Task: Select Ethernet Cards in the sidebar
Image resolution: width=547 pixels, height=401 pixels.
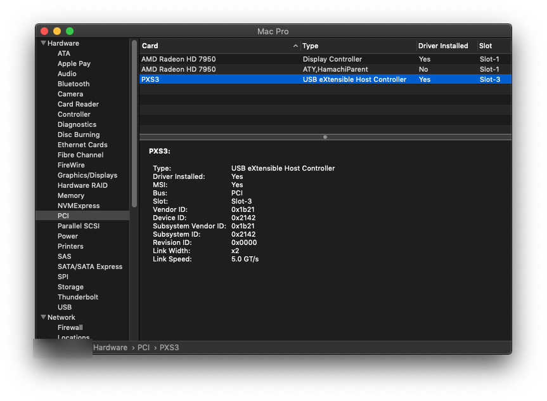Action: (82, 145)
